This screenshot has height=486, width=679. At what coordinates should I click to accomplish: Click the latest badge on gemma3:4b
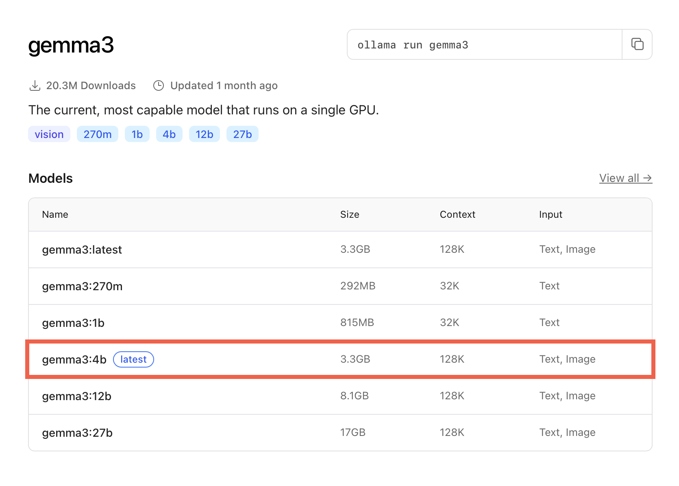pos(133,359)
